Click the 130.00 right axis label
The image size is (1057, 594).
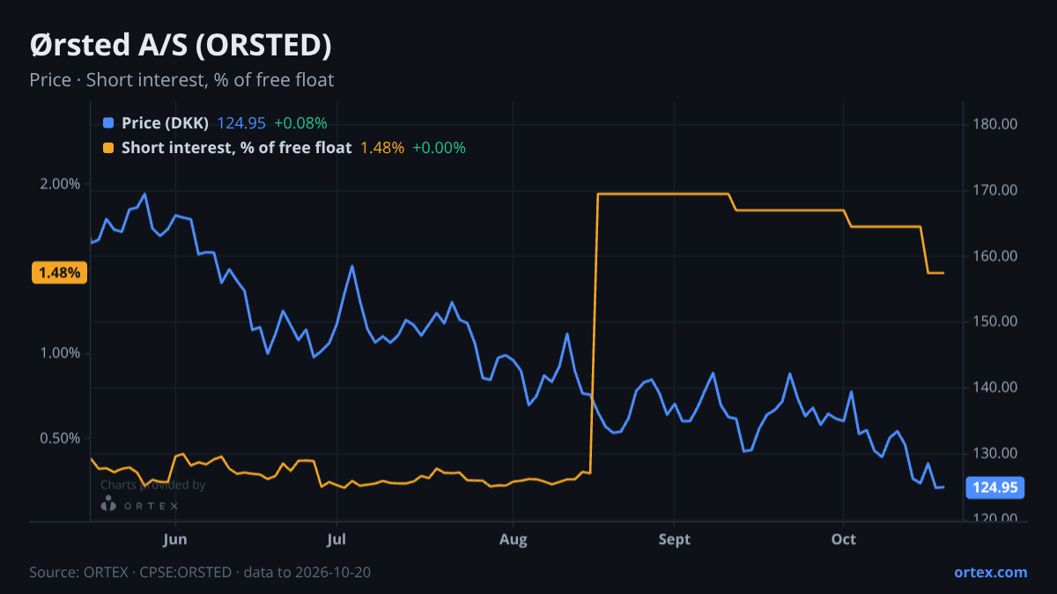click(995, 453)
